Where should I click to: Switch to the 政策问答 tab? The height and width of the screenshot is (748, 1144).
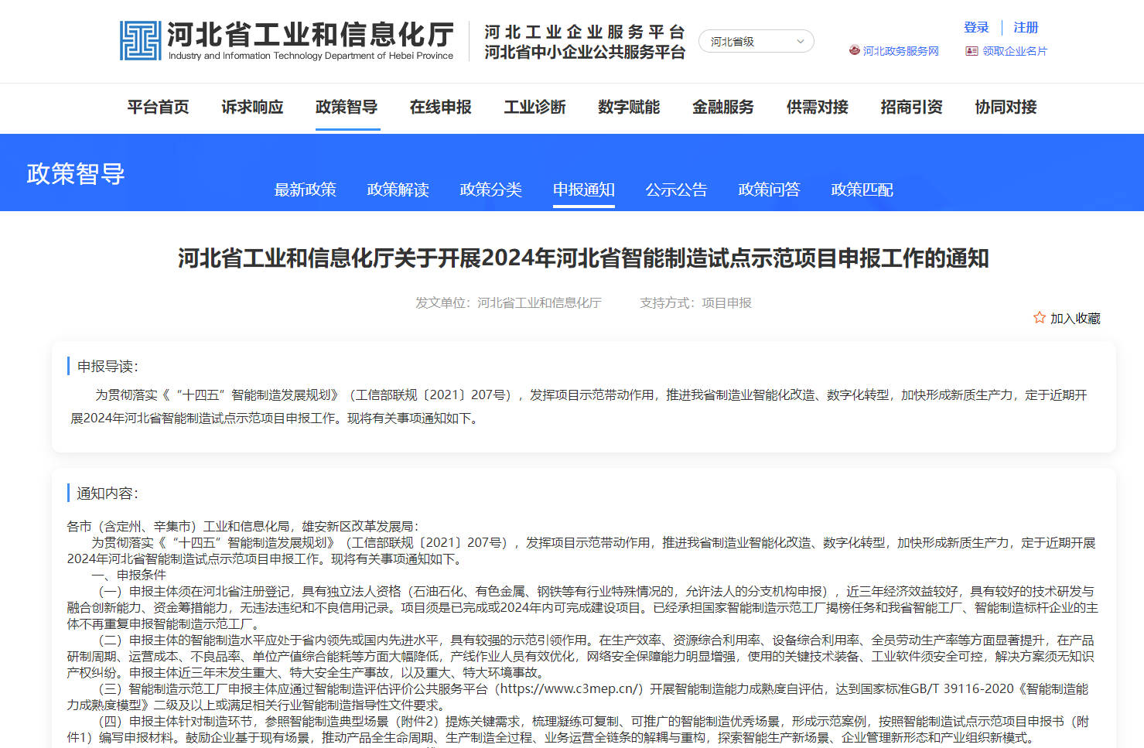tap(770, 190)
